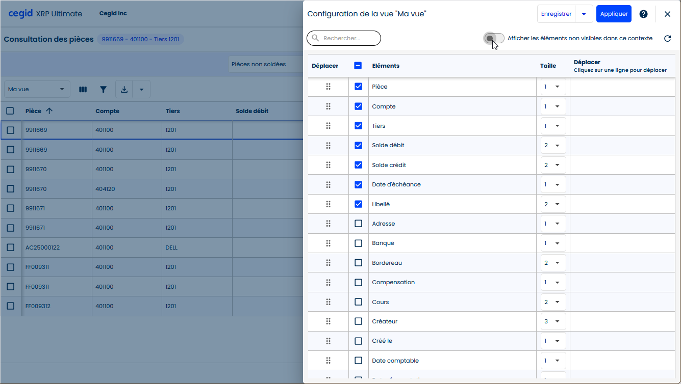Uncheck the Solde débit element checkbox
This screenshot has height=384, width=681.
pyautogui.click(x=358, y=146)
